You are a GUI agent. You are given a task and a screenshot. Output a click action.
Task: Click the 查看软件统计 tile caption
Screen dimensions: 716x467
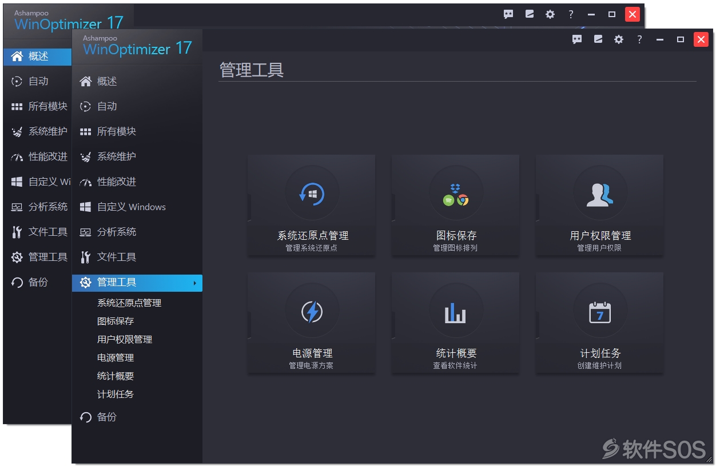(455, 366)
